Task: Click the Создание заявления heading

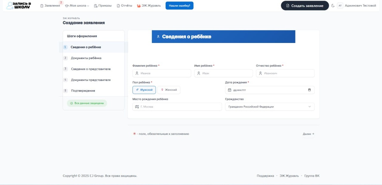Action: pos(84,23)
